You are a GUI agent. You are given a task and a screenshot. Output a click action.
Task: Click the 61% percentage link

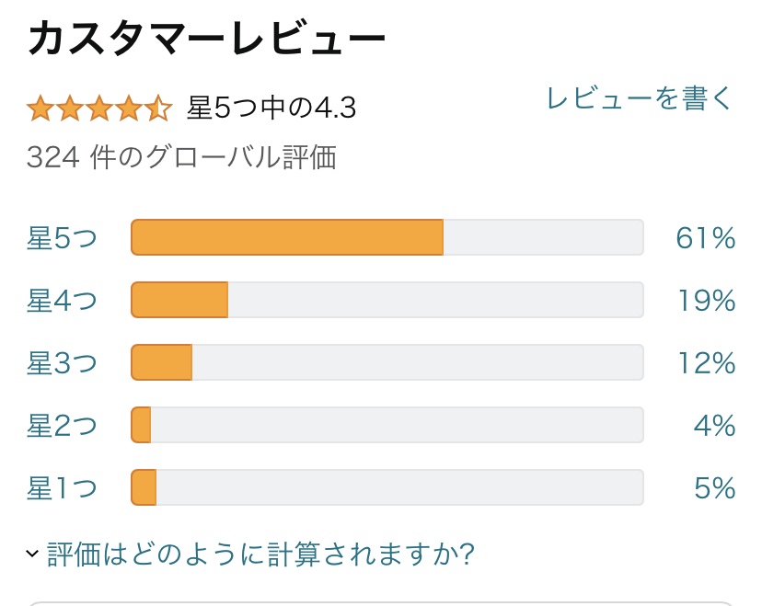706,238
